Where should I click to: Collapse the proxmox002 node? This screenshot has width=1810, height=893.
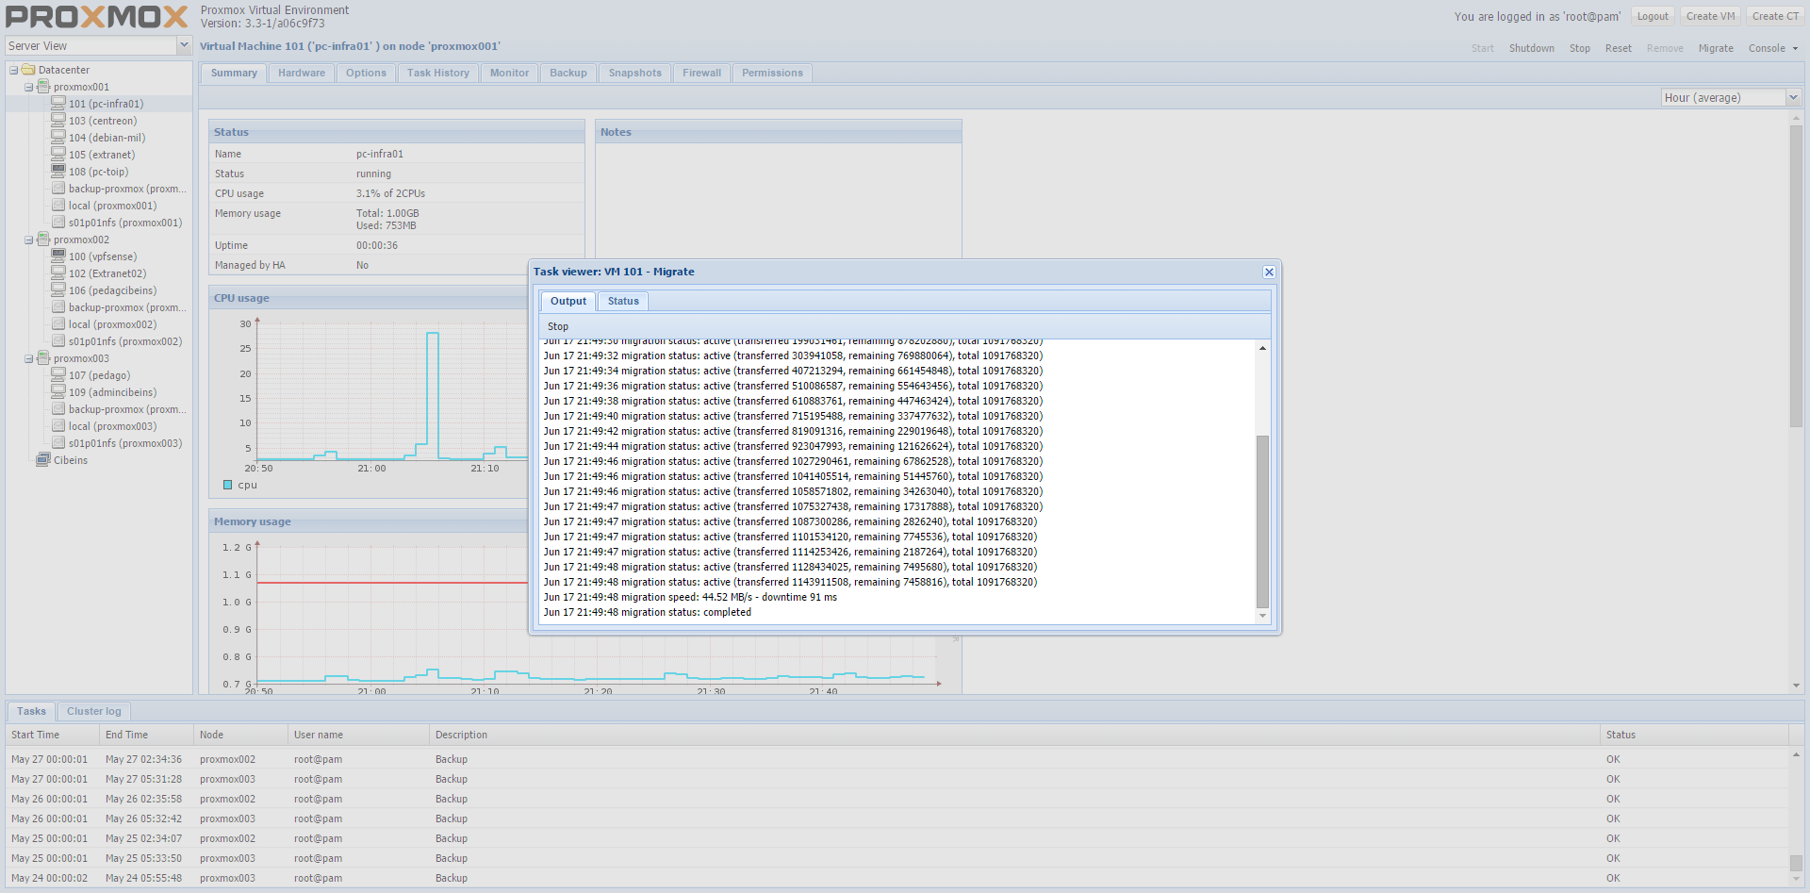point(28,240)
